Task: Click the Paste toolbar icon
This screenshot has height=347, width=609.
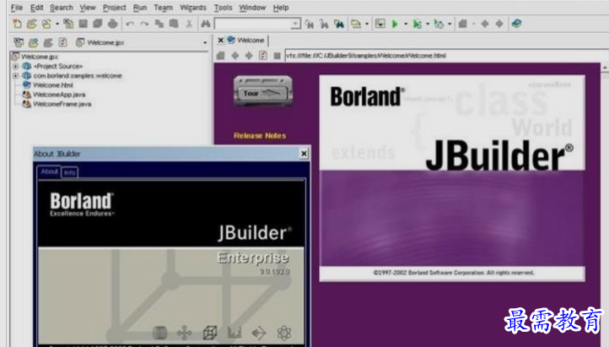Action: (174, 24)
